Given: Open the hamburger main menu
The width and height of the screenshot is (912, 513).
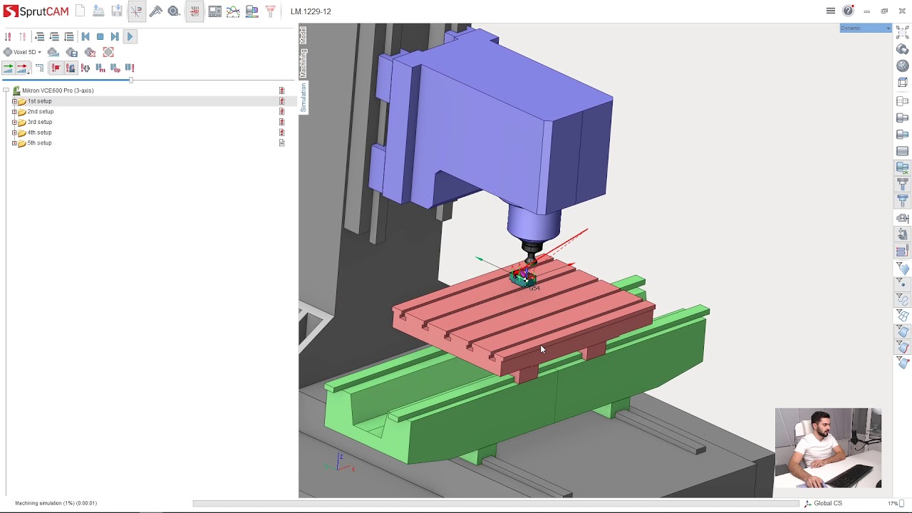Looking at the screenshot, I should pos(831,11).
